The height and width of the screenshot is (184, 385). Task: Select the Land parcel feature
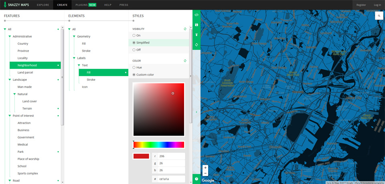(25, 72)
